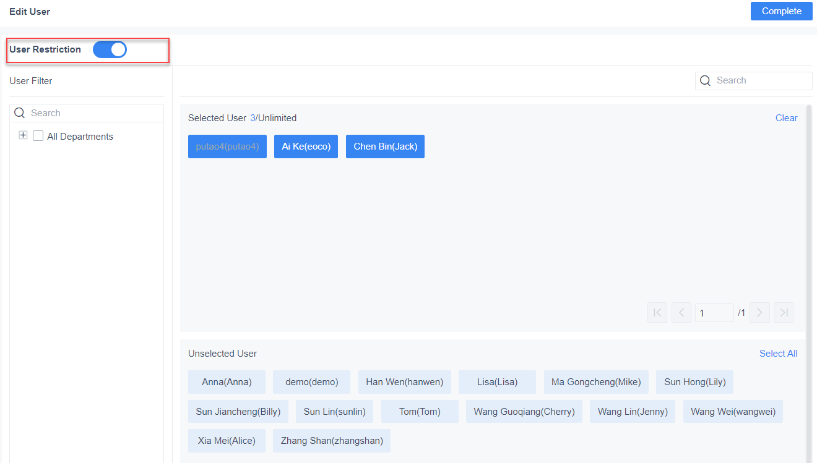Check the All Departments checkbox
817x463 pixels.
coord(38,136)
